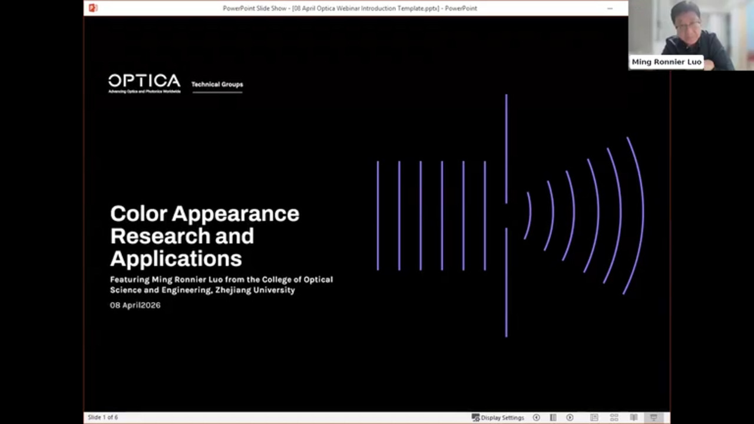
Task: Click the OPTICA logo on the slide
Action: 144,83
